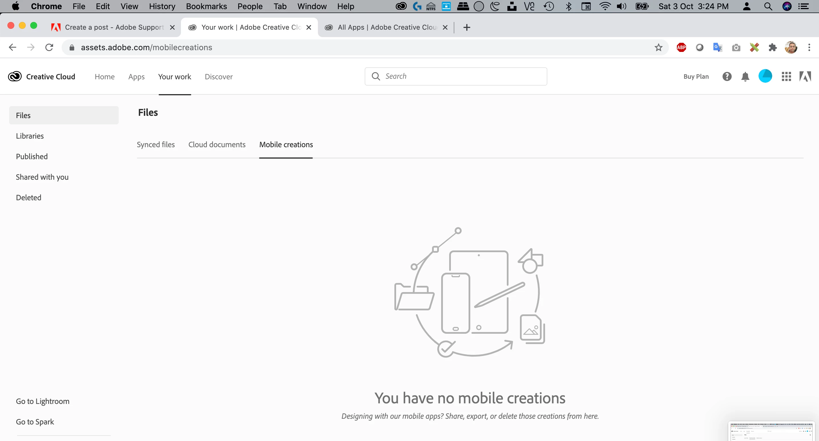Open the help question mark icon
819x441 pixels.
727,76
